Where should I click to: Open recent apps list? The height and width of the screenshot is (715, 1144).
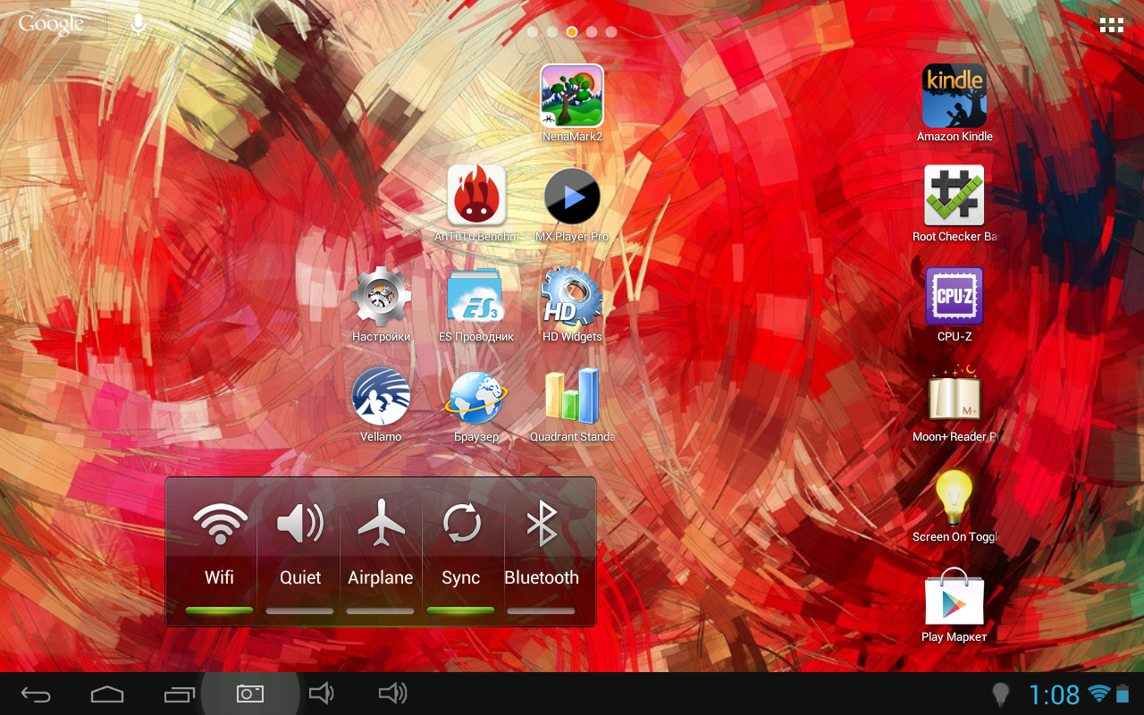click(179, 694)
